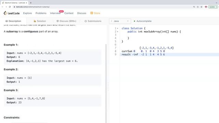The height and width of the screenshot is (123, 219).
Task: Open the Explore menu item
Action: [x=27, y=13]
